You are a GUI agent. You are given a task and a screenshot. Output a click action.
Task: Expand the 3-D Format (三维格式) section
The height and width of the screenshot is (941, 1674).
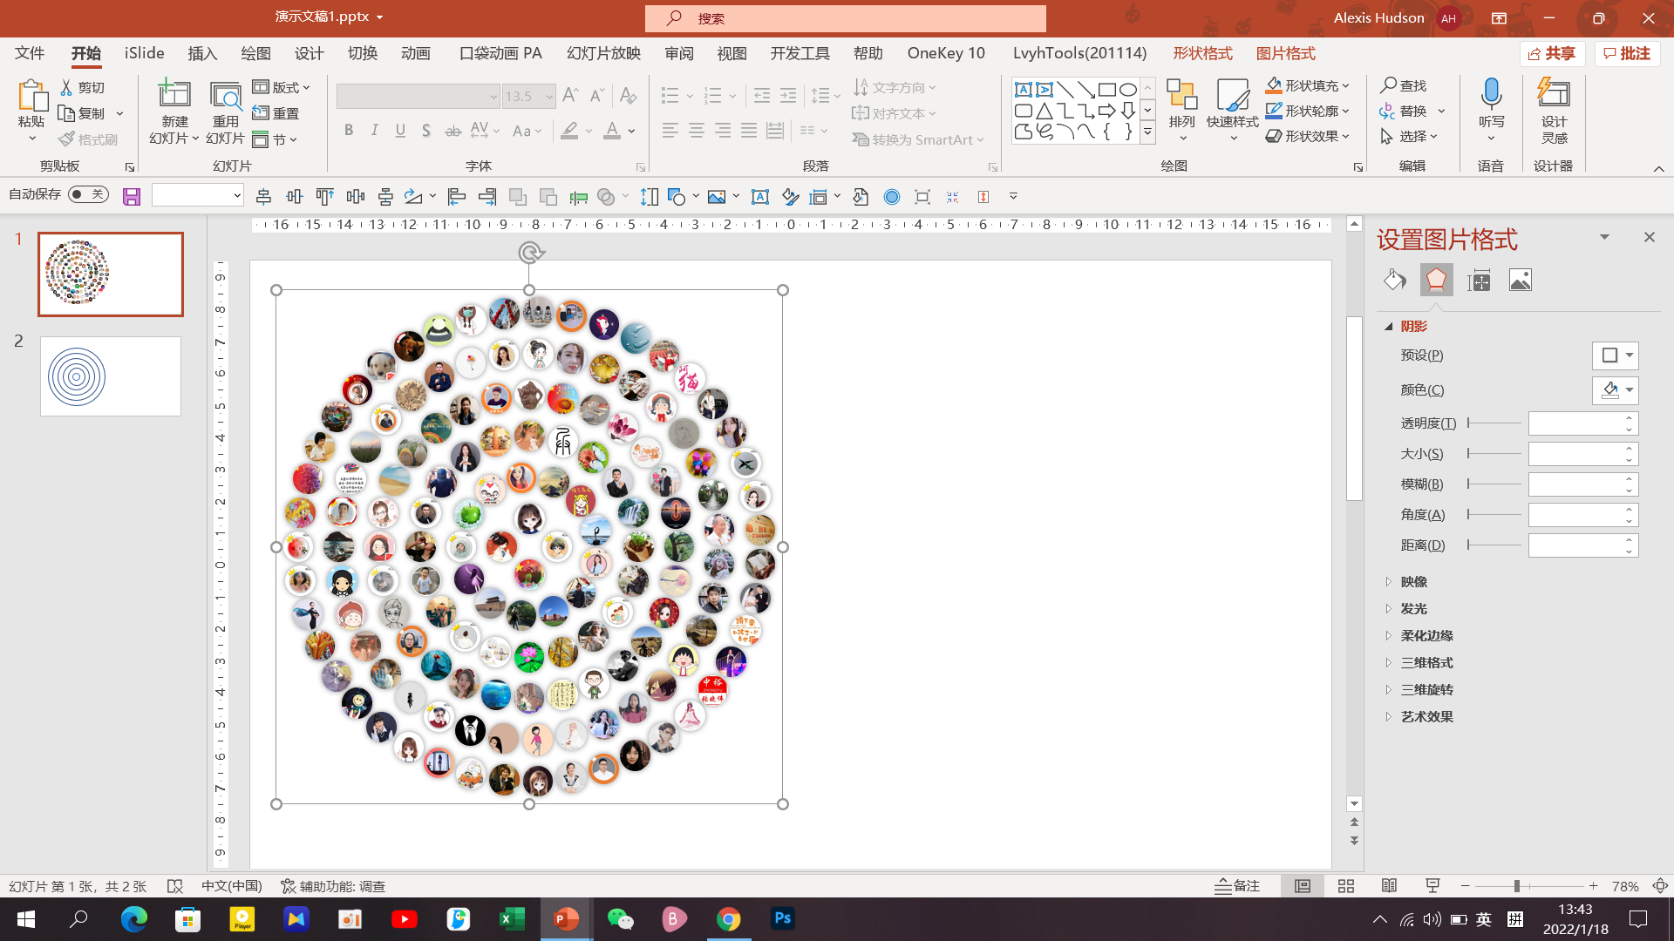point(1426,663)
